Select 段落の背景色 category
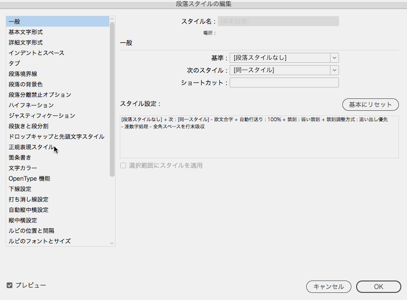Viewport: 407px width, 300px height. pyautogui.click(x=58, y=84)
